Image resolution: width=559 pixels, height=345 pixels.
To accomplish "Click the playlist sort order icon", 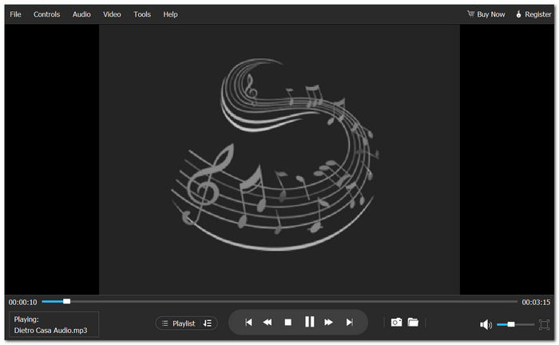I will point(208,323).
